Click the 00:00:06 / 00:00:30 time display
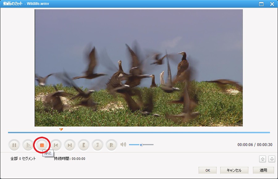The width and height of the screenshot is (278, 179). click(x=255, y=145)
